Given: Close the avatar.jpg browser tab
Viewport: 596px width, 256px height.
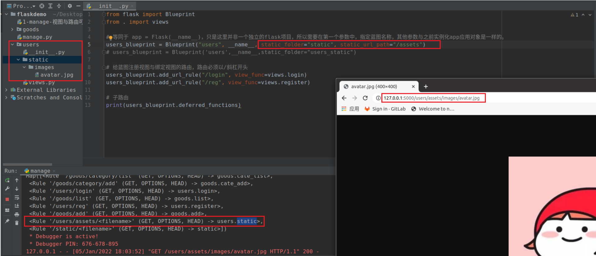Looking at the screenshot, I should pos(413,87).
